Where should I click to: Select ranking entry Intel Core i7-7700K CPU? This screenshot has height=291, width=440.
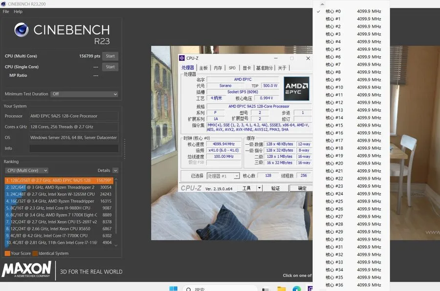coord(59,236)
